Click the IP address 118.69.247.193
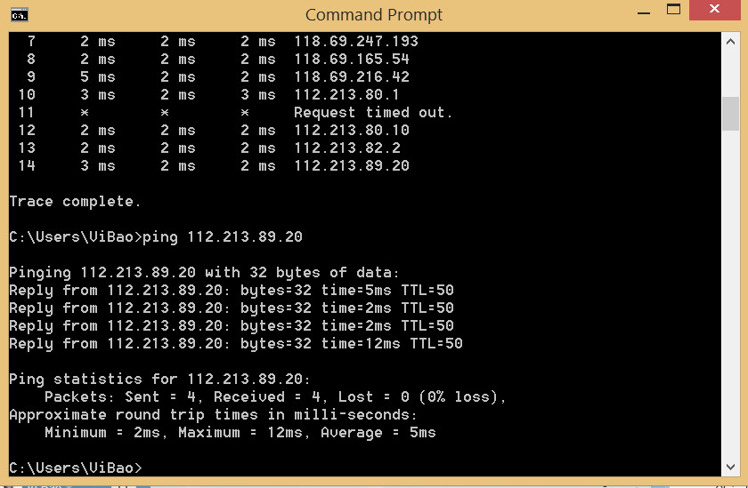 tap(356, 42)
